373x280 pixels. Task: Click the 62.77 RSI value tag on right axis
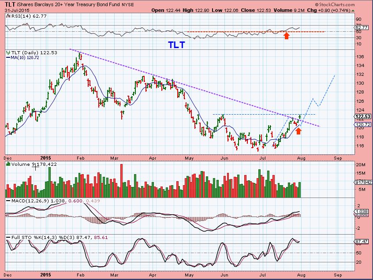tap(361, 27)
